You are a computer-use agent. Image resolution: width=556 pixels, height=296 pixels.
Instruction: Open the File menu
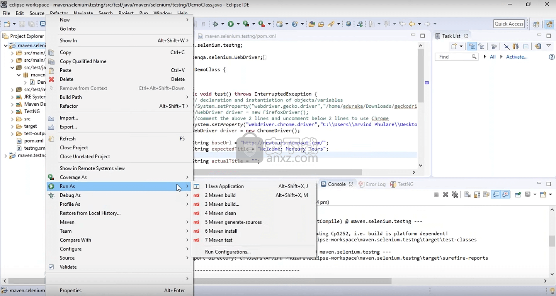coord(6,13)
